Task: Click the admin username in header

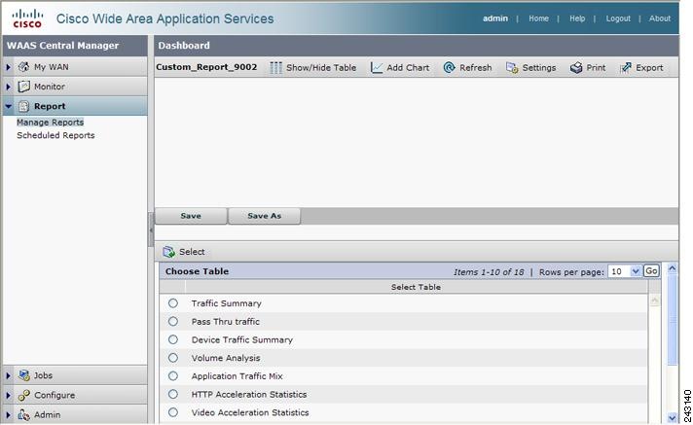Action: click(495, 18)
